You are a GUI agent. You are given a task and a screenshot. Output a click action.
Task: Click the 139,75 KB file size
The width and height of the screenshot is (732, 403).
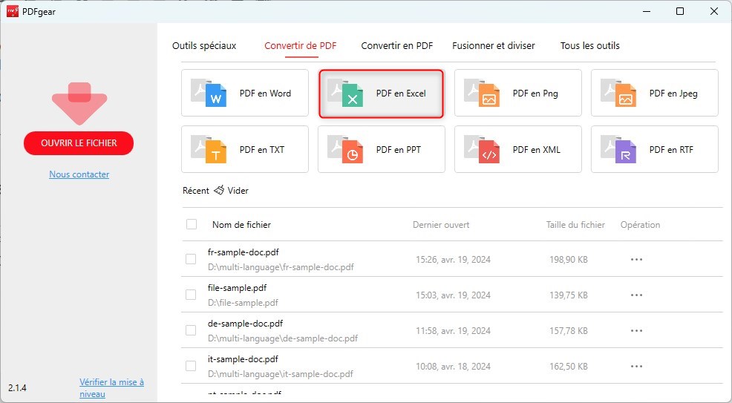coord(569,295)
